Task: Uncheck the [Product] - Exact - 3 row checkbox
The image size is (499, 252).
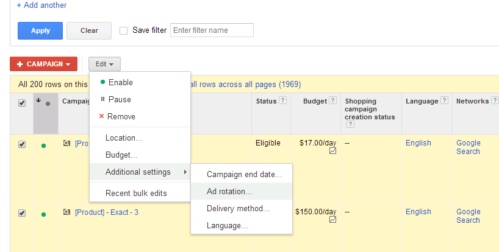Action: tap(22, 213)
